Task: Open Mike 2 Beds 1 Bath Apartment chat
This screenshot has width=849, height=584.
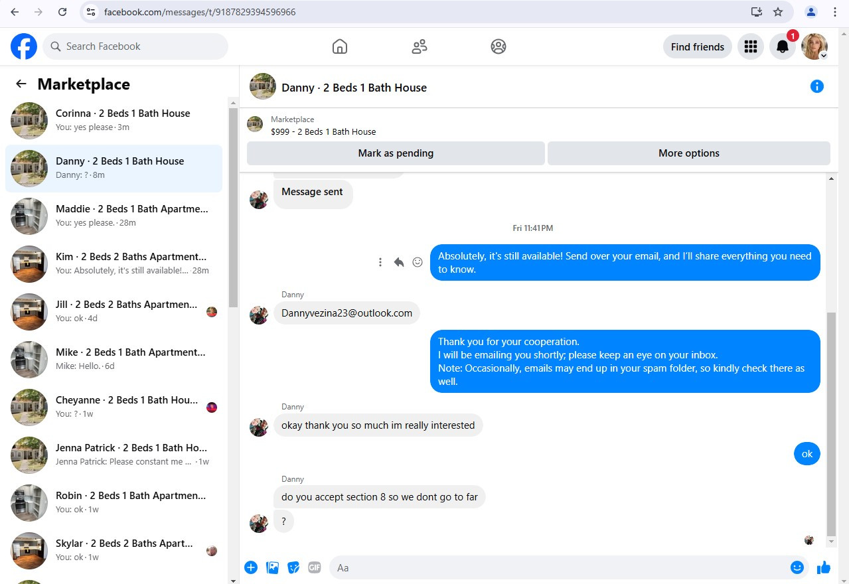Action: coord(114,360)
